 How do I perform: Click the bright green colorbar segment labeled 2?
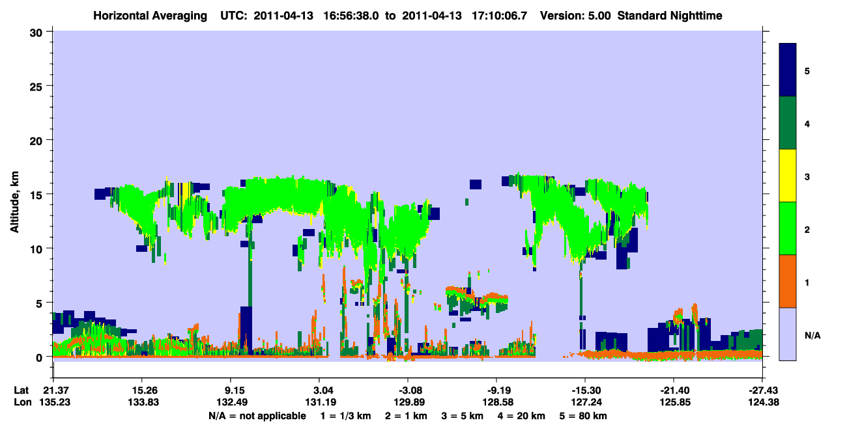tap(788, 228)
